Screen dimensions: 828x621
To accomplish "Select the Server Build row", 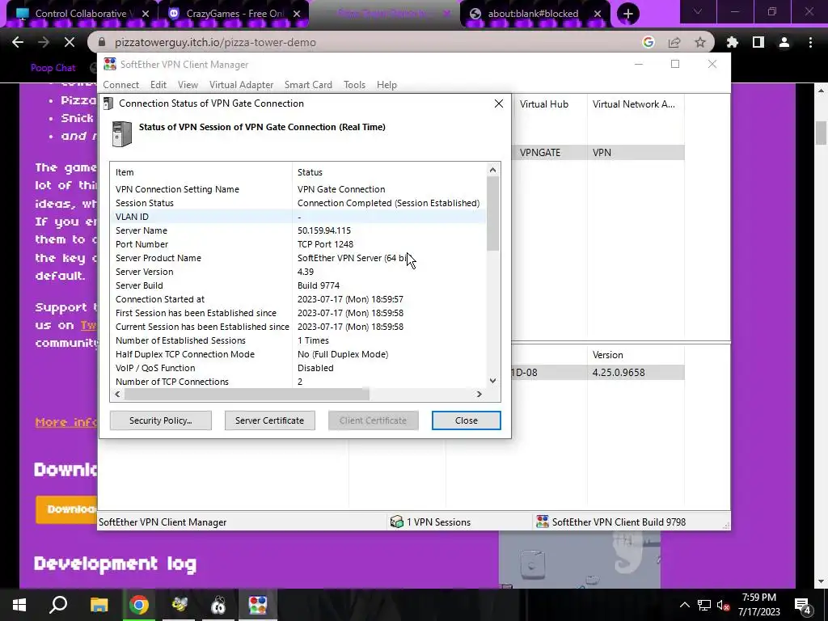I will click(298, 285).
